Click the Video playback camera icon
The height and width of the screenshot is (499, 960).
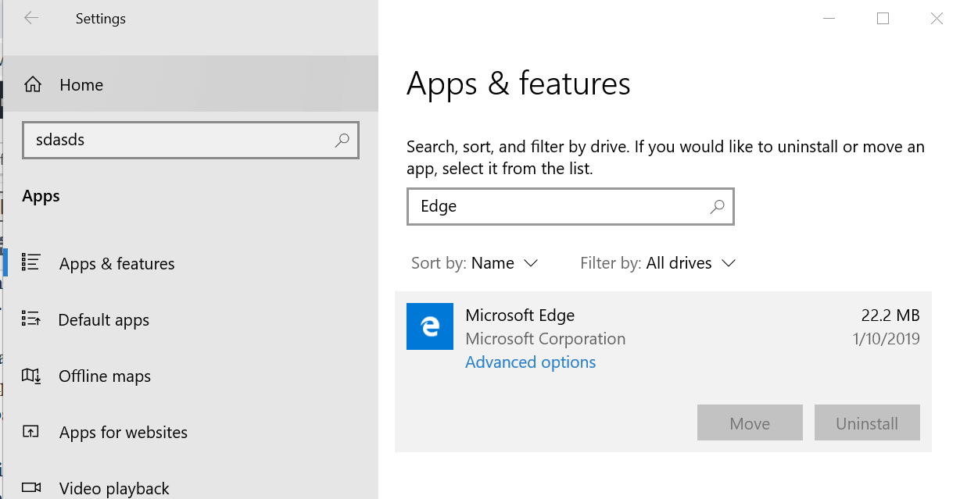(31, 488)
